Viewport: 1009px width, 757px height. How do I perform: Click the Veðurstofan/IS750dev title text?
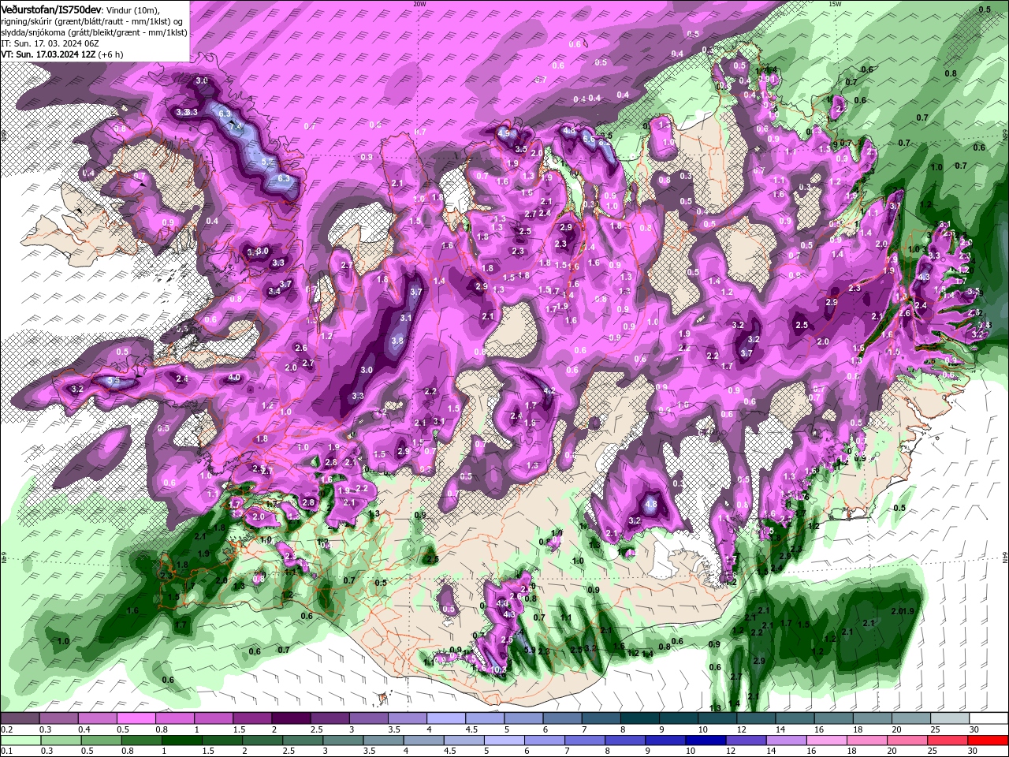[51, 9]
